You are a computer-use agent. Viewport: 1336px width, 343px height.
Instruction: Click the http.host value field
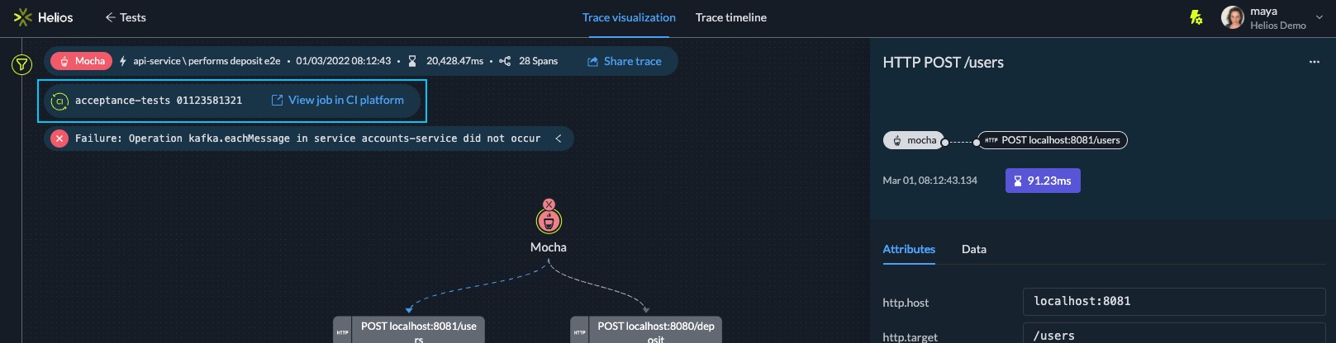[x=1174, y=301]
